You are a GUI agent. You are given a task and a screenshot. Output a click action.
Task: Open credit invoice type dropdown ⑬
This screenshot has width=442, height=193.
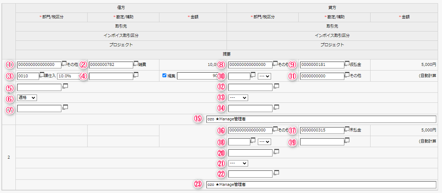[238, 97]
